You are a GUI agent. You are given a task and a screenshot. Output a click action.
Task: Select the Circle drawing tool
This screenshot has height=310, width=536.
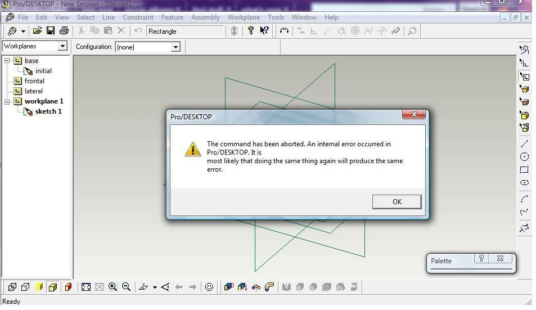(524, 157)
